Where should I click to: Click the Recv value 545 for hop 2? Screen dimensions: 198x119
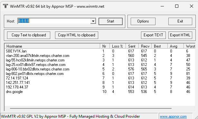[144, 56]
